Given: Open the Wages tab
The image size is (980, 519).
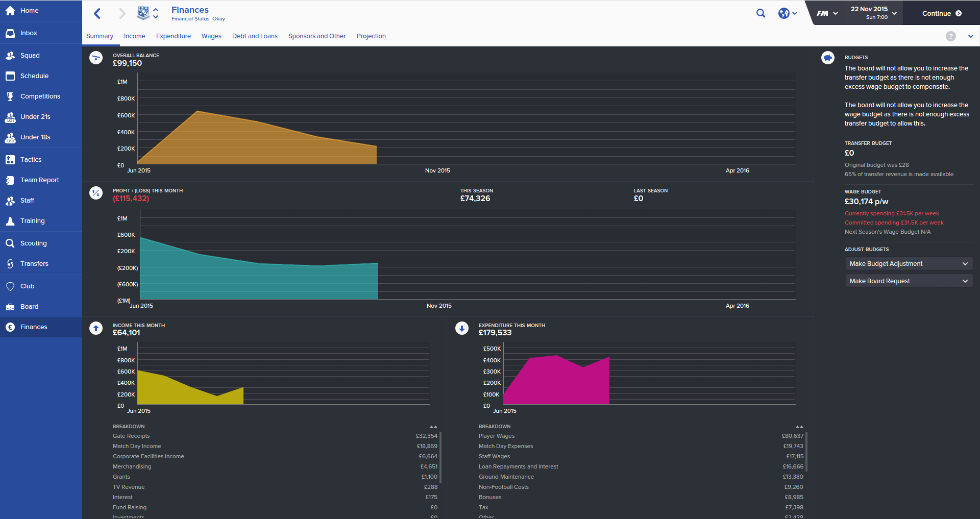Looking at the screenshot, I should point(211,36).
